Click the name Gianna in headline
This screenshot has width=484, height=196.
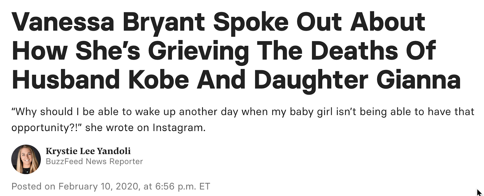[x=418, y=80]
